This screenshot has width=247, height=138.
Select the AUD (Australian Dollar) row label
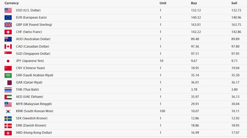click(x=33, y=39)
